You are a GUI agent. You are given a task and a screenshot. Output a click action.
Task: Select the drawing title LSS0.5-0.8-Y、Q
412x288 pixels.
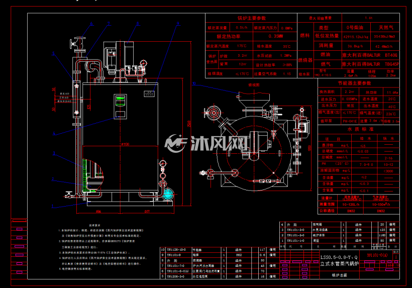[x=339, y=257]
